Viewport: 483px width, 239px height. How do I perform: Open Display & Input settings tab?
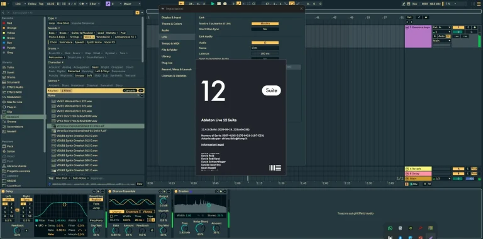coord(171,18)
